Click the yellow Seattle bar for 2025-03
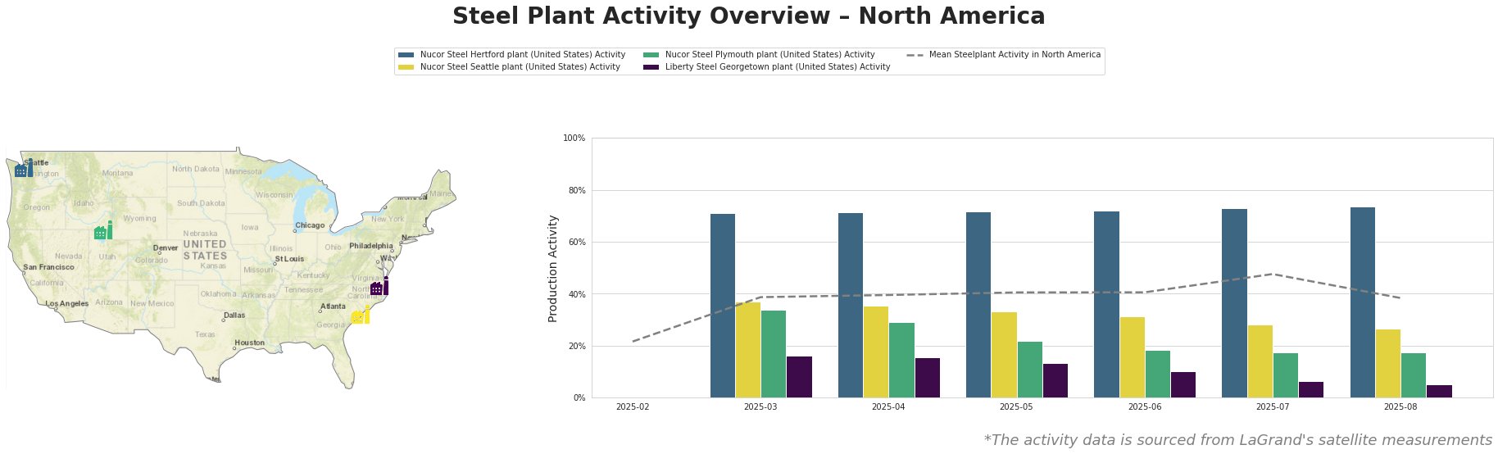 (748, 350)
